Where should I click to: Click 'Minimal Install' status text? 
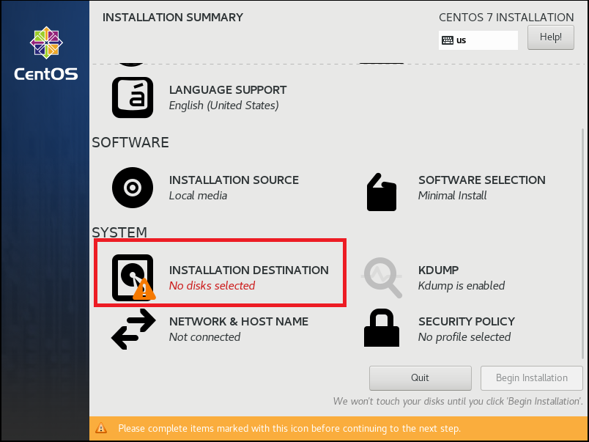tap(452, 196)
